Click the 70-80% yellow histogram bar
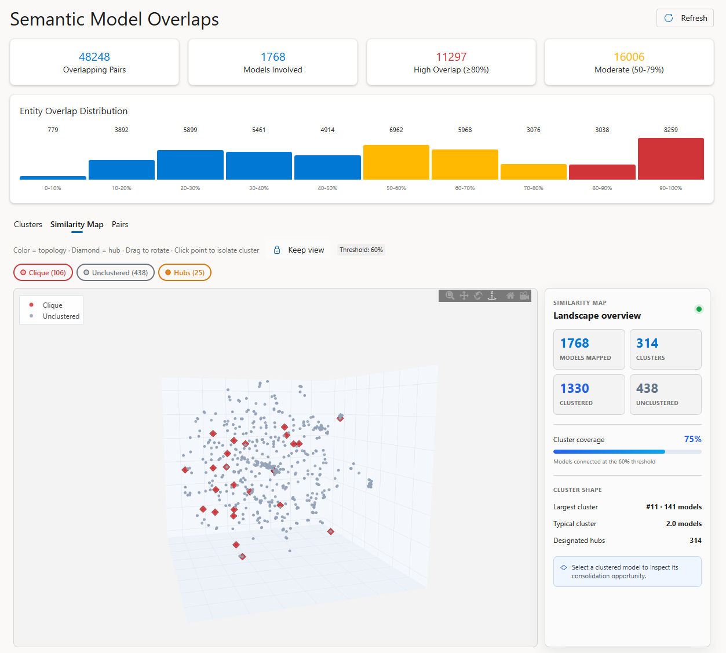726x653 pixels. 534,172
